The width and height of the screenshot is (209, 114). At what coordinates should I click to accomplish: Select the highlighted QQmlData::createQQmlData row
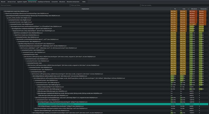[123, 104]
